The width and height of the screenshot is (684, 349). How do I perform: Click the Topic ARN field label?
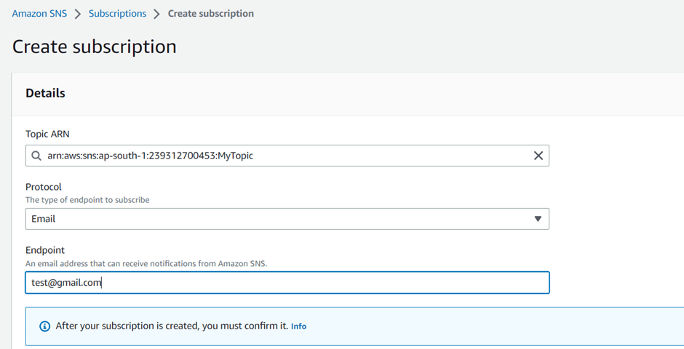(47, 134)
